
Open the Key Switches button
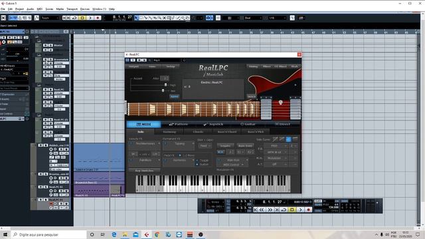point(144,171)
